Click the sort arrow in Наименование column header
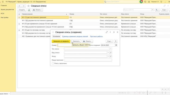 click(x=66, y=14)
